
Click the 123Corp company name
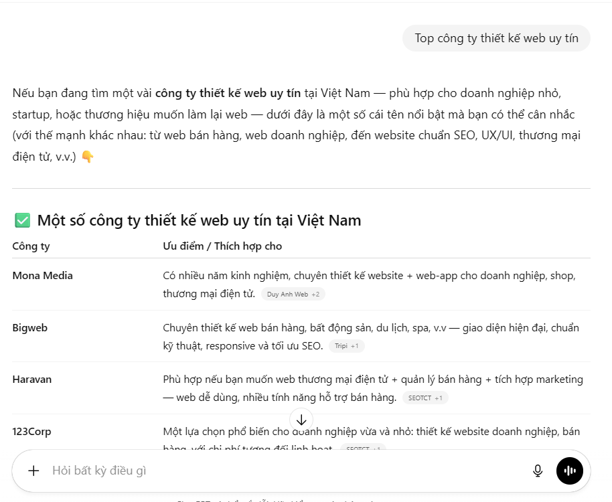pos(31,432)
